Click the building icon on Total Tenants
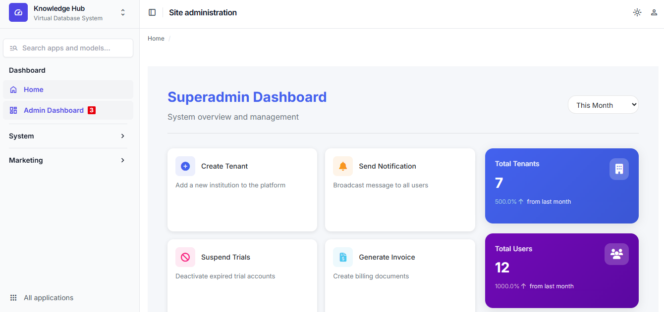 [x=619, y=169]
